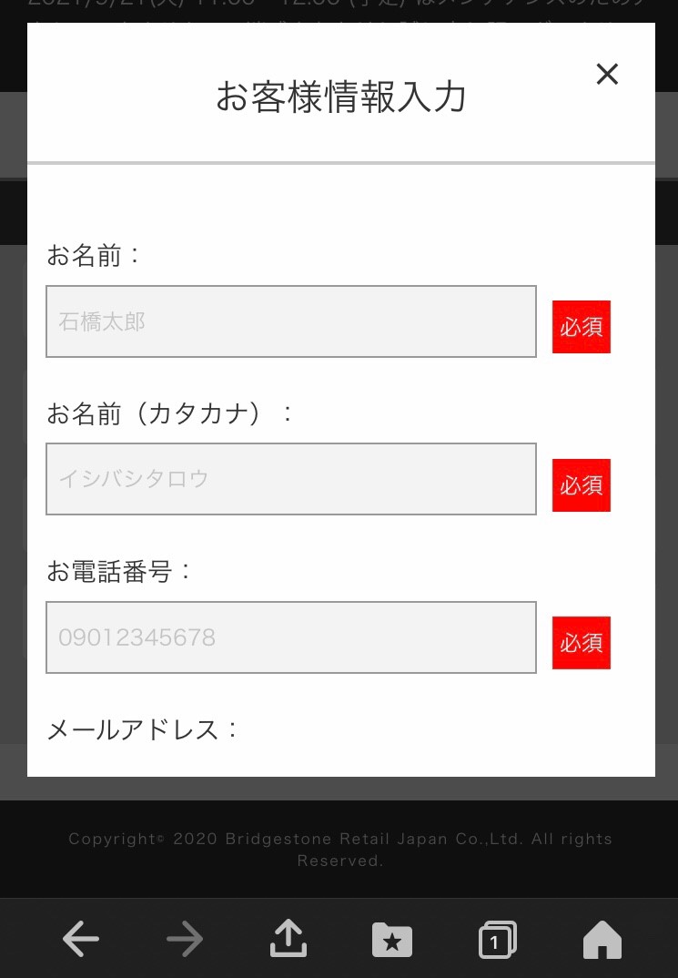Click the お名前： label

pos(96,256)
